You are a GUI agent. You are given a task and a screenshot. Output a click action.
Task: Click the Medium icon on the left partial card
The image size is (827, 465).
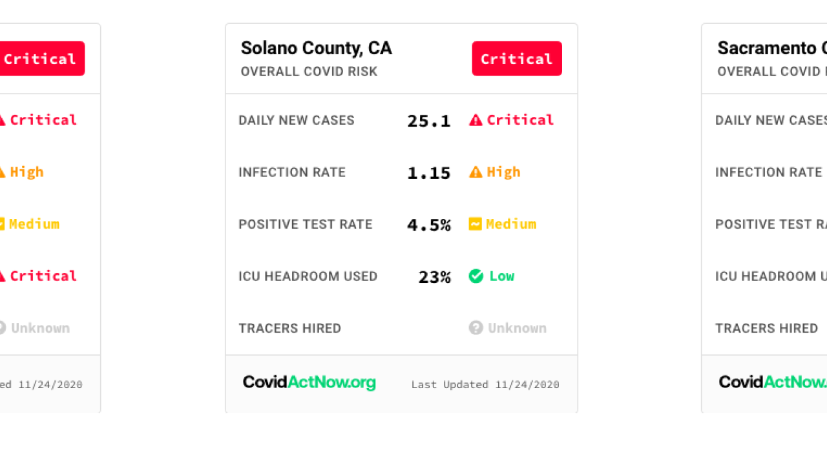[x=2, y=224]
